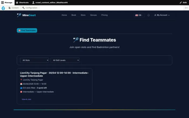Click the notifications bell icon
Viewport: 189px width, 118px height.
tap(148, 15)
